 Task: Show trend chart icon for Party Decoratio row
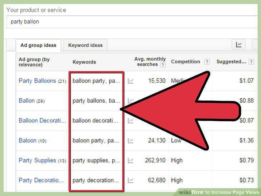click(x=130, y=181)
